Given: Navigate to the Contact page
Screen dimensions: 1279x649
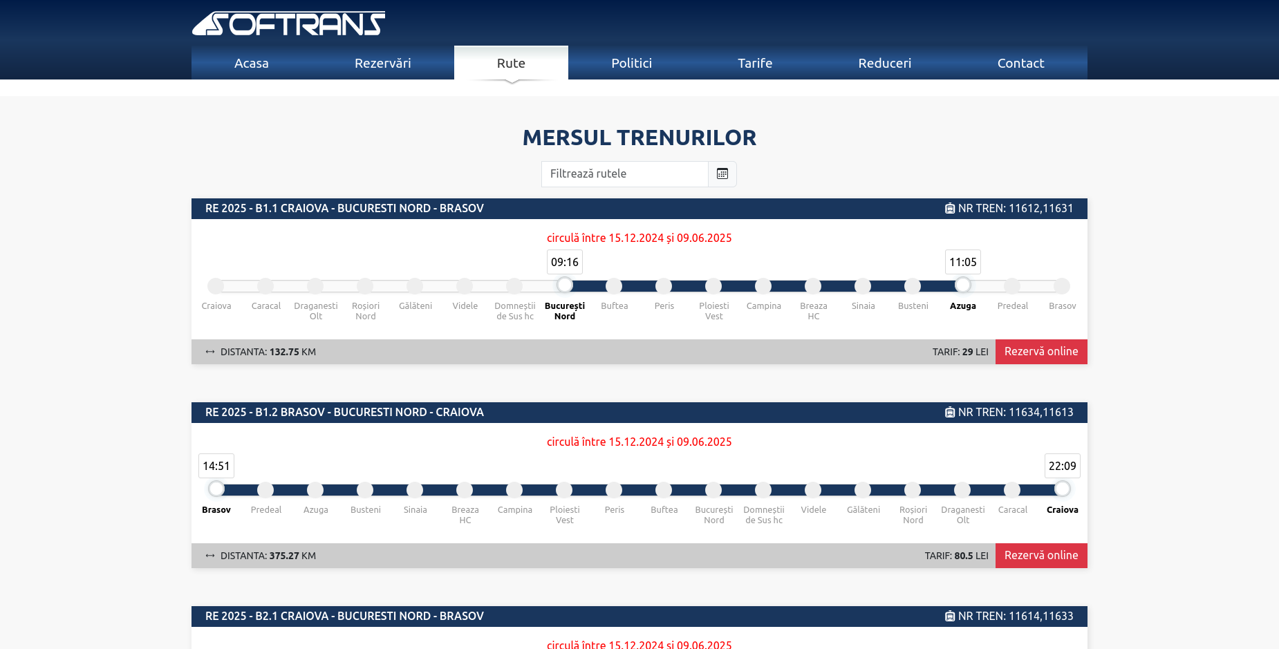Looking at the screenshot, I should 1020,64.
